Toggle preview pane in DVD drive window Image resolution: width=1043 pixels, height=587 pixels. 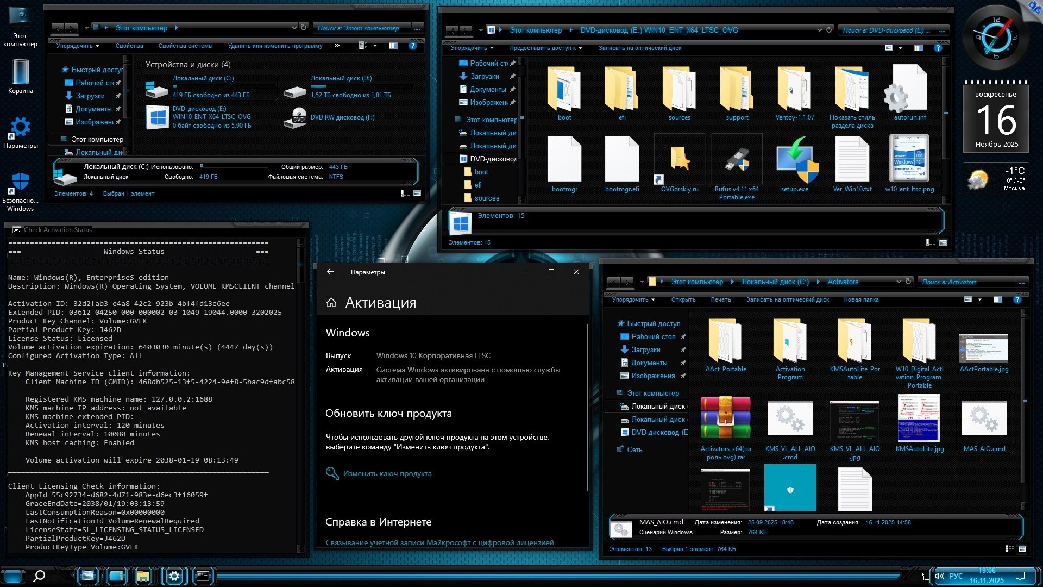[x=919, y=48]
